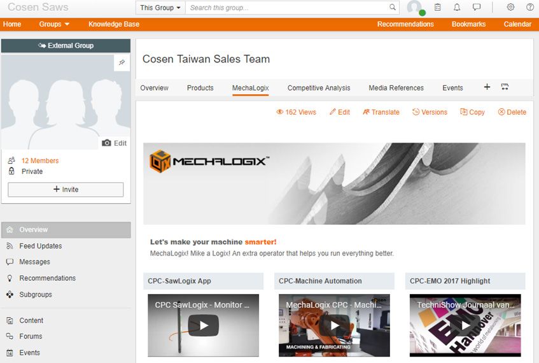View page Versions

pyautogui.click(x=430, y=112)
